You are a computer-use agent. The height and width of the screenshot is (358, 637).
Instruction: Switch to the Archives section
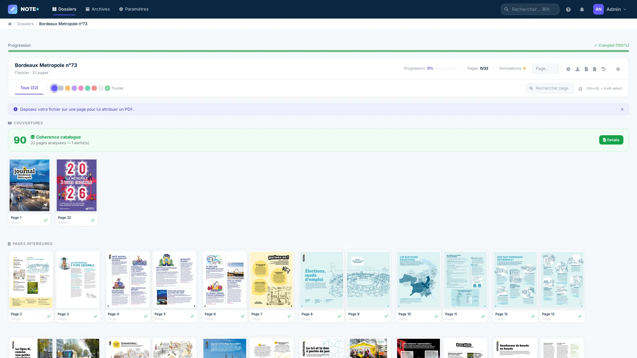click(x=98, y=9)
